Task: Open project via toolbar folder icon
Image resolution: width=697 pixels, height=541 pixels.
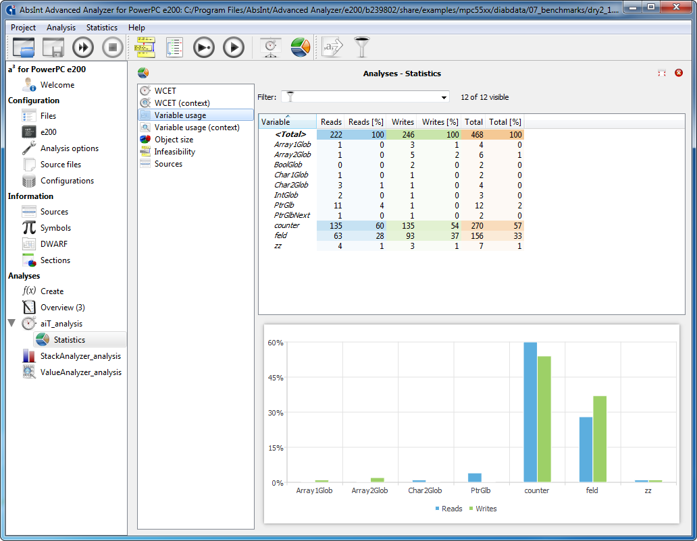Action: point(24,47)
